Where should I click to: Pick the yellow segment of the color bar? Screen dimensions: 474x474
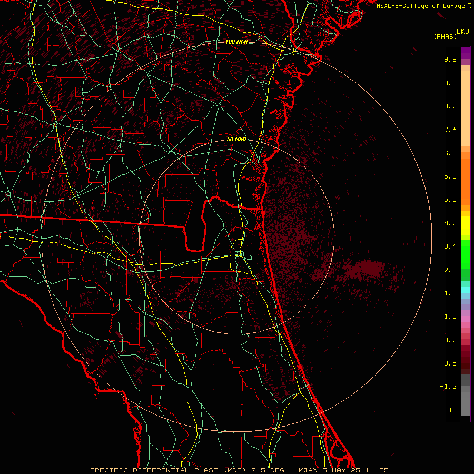(x=465, y=225)
